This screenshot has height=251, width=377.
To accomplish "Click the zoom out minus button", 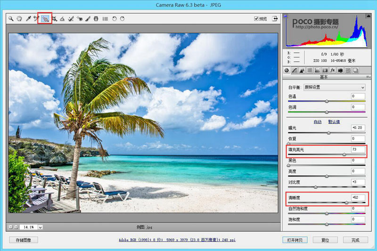I will [10, 227].
